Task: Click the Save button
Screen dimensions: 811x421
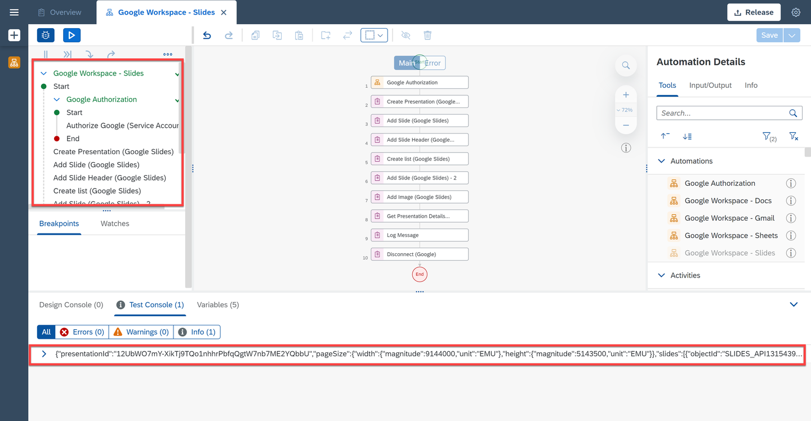Action: 770,35
